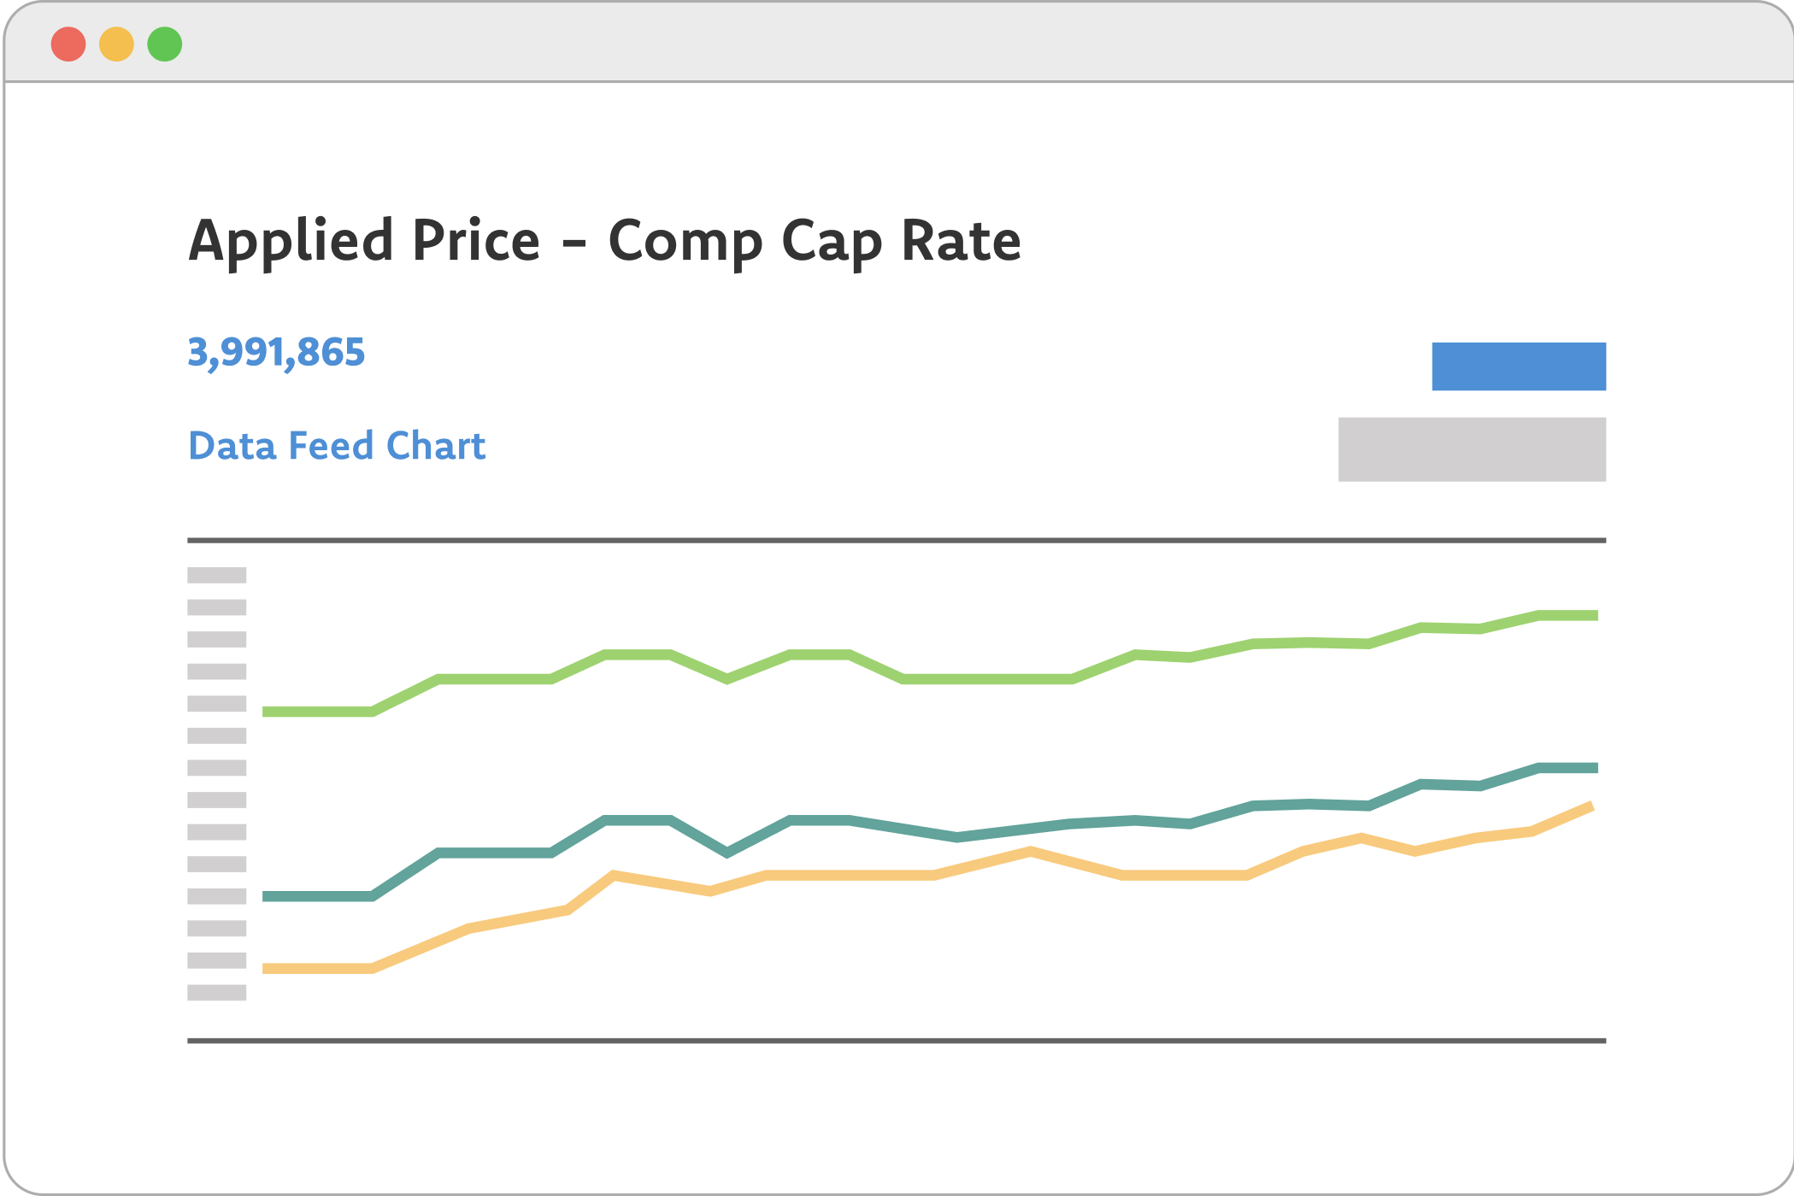The height and width of the screenshot is (1196, 1794).
Task: Click the horizontal divider above the chart
Action: (897, 540)
